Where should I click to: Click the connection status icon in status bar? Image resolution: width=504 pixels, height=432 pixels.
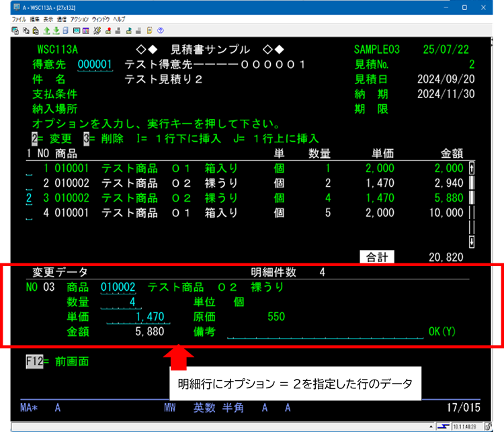[443, 427]
